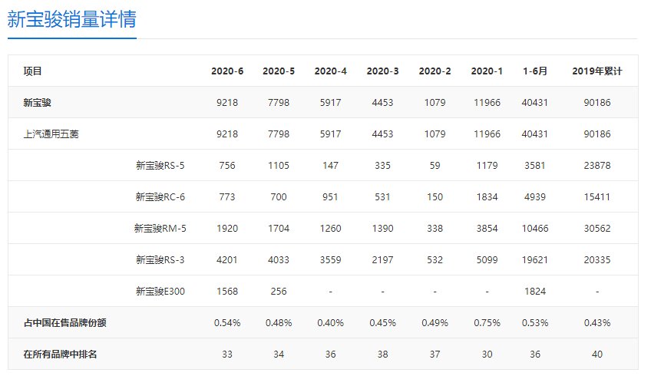The image size is (651, 376).
Task: Click the bold 新宝骏 row label
Action: click(x=38, y=102)
